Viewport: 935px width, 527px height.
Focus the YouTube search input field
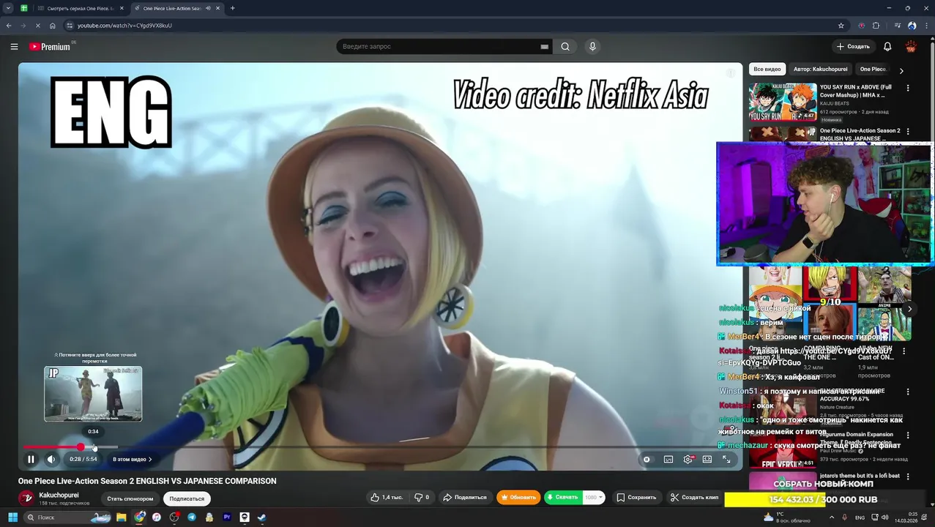(x=439, y=46)
